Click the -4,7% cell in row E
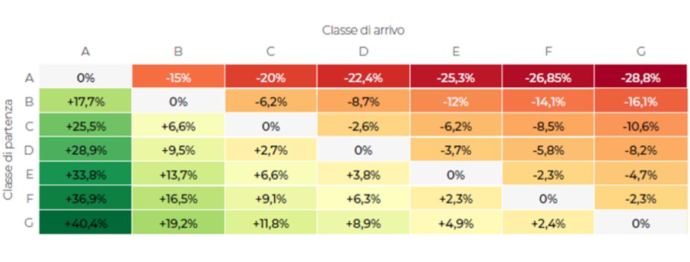The image size is (690, 262). tap(640, 175)
